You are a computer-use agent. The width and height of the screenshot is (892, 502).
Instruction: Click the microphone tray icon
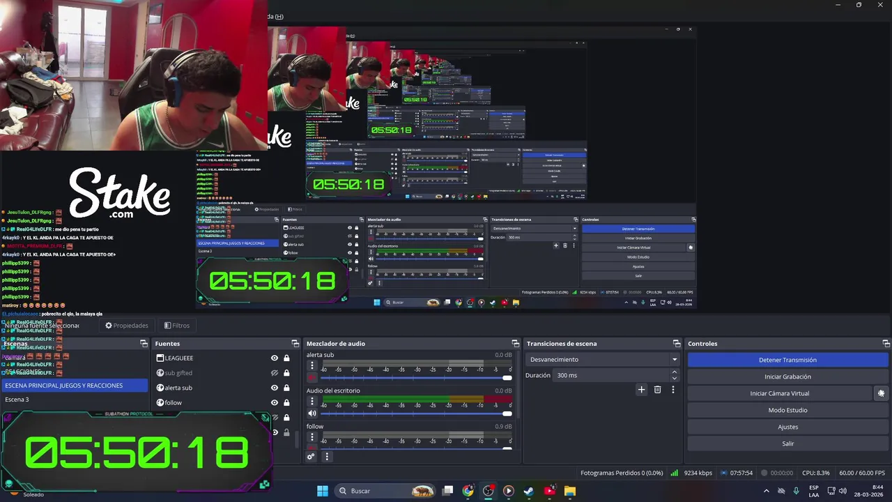tap(796, 491)
